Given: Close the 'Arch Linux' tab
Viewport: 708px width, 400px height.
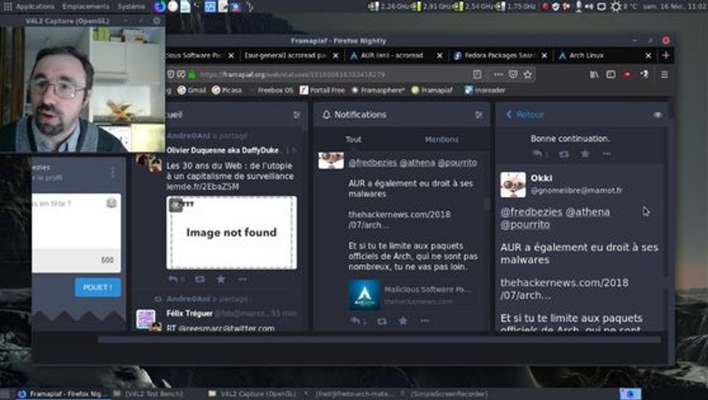Looking at the screenshot, I should point(648,56).
